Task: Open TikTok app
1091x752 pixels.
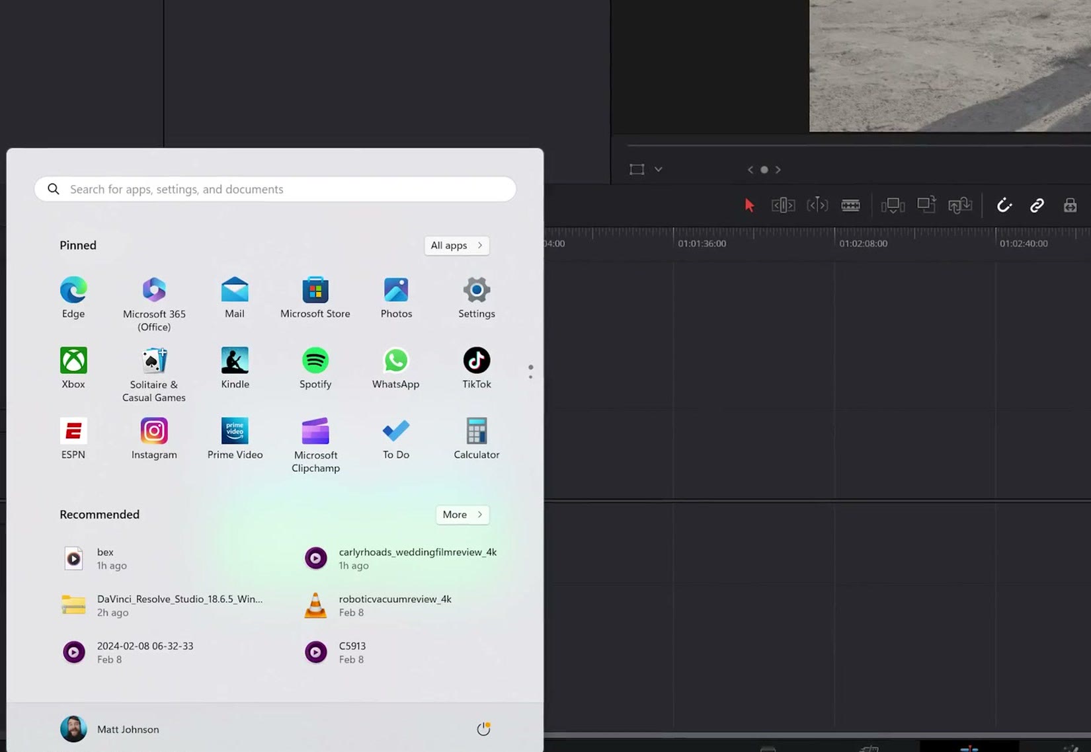Action: (477, 369)
